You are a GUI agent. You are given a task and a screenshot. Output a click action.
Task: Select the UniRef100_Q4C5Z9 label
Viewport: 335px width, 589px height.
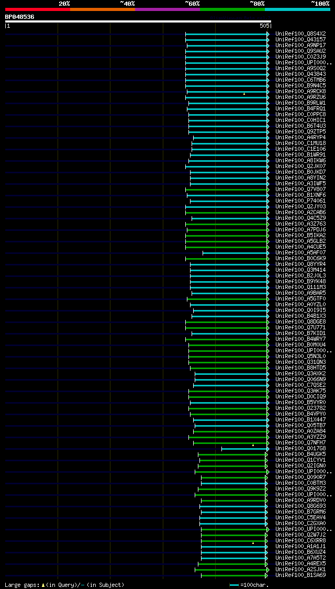pos(300,218)
